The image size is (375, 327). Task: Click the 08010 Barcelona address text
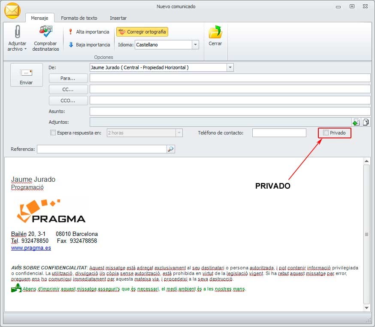click(x=77, y=234)
